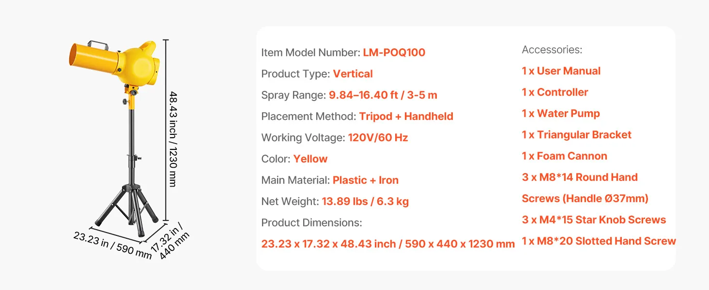The height and width of the screenshot is (290, 709).
Task: Click the 1 x Foam Cannon entry
Action: [564, 156]
